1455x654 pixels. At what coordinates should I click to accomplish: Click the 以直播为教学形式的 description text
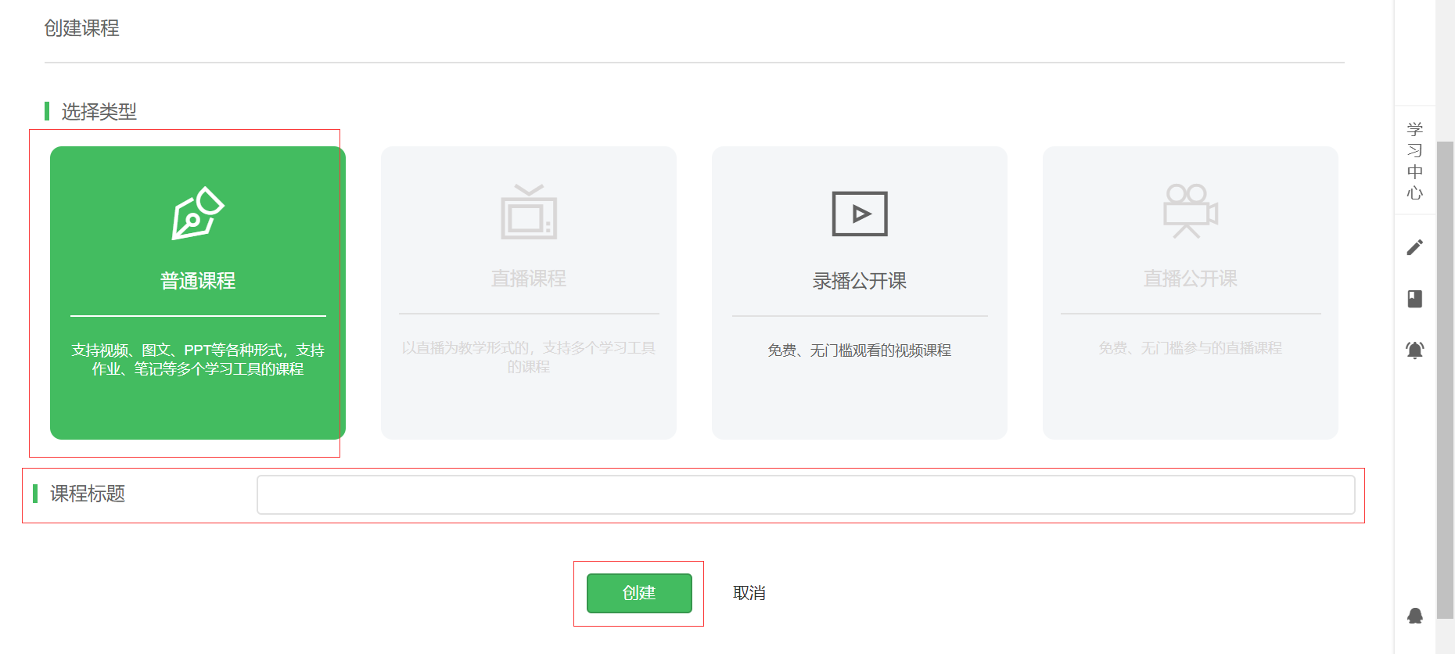click(529, 357)
